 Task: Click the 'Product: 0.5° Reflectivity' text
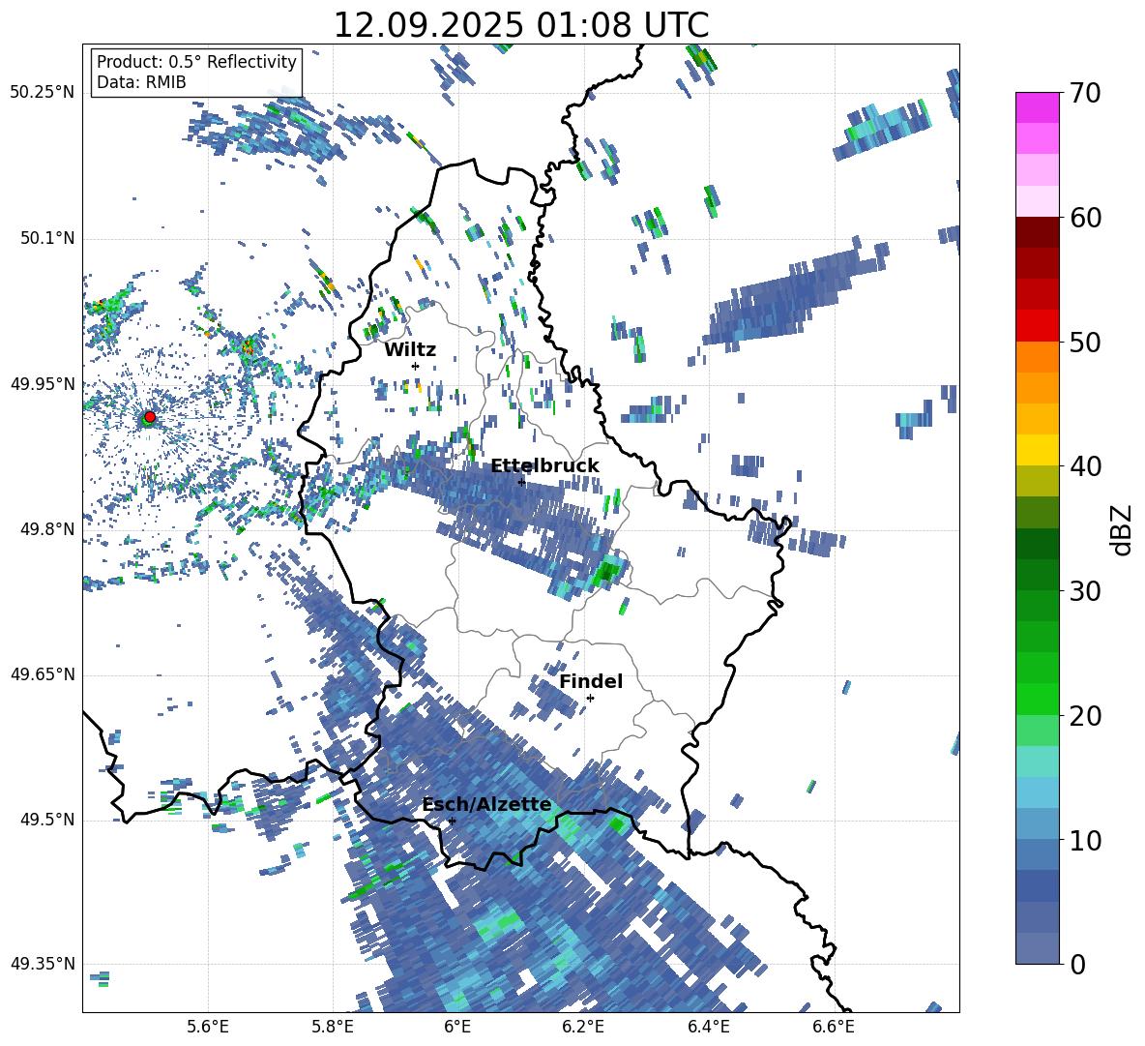click(x=196, y=62)
